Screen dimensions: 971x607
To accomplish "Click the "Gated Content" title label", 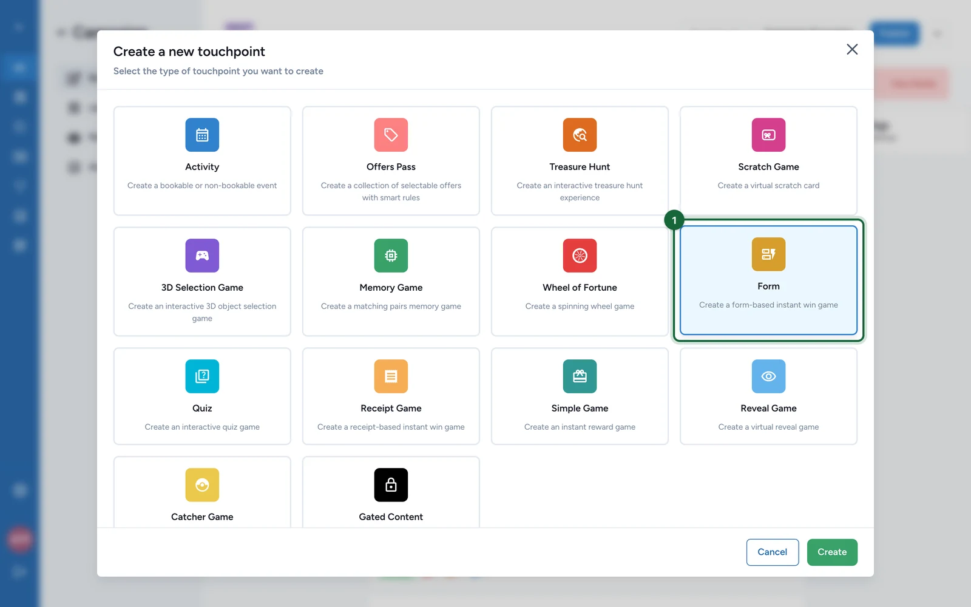I will 391,517.
